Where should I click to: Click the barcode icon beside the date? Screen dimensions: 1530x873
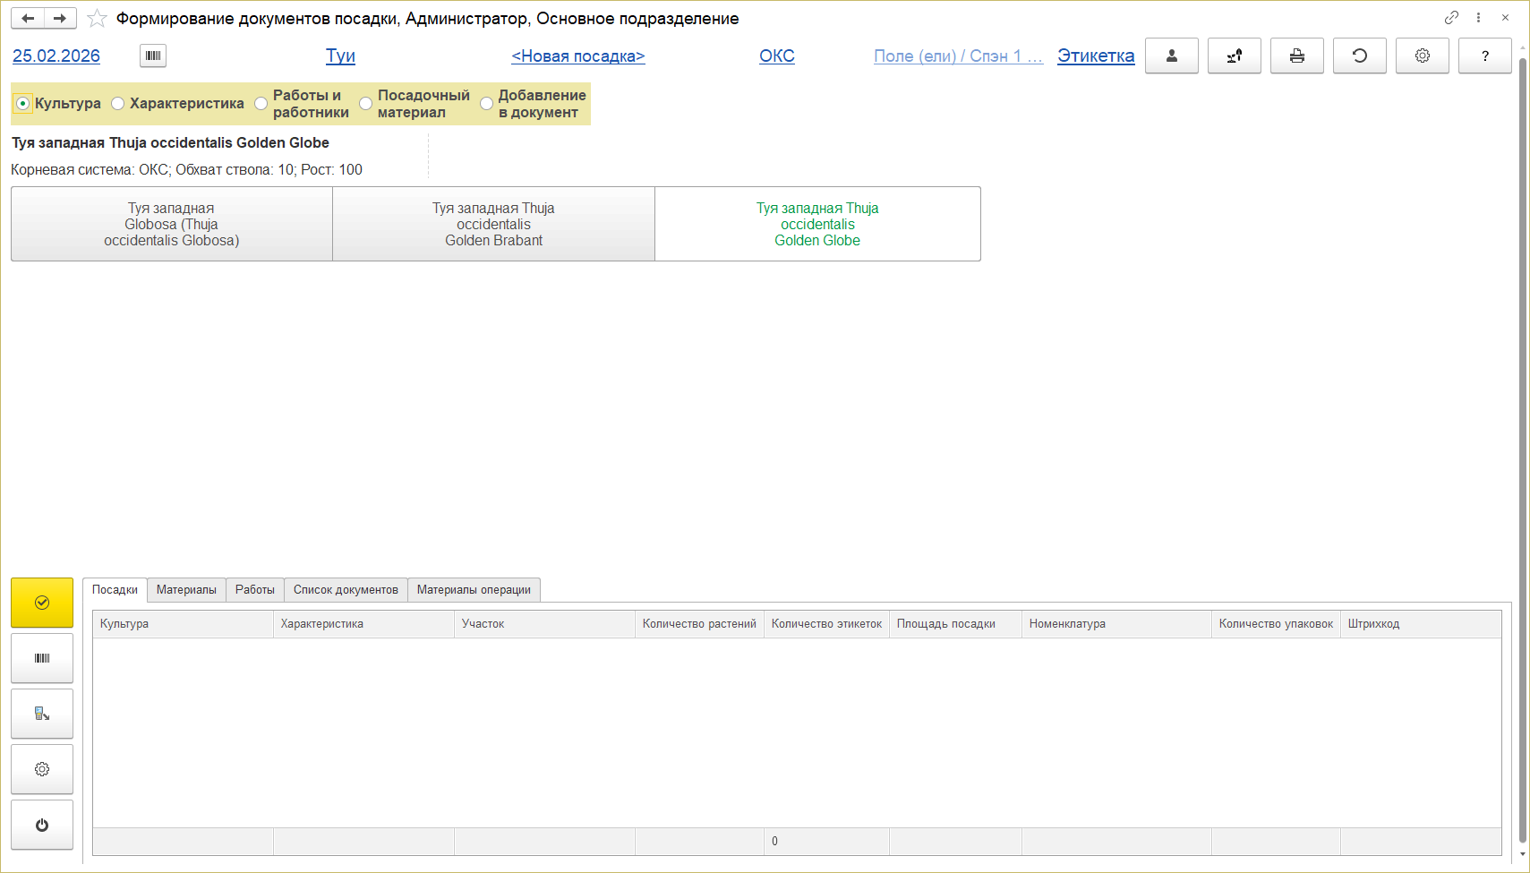click(x=153, y=56)
